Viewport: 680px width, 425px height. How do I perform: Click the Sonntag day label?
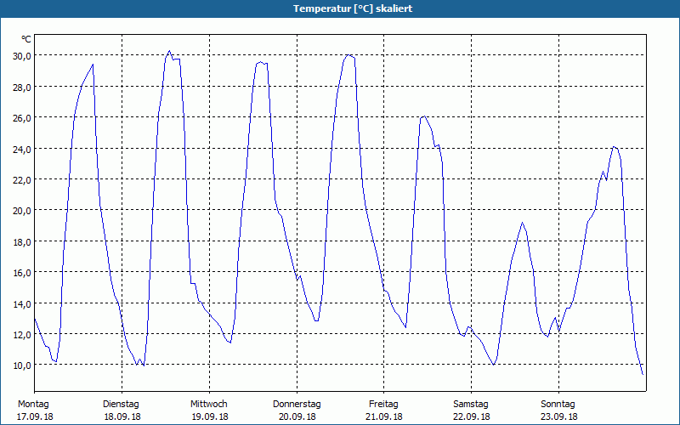pyautogui.click(x=558, y=405)
